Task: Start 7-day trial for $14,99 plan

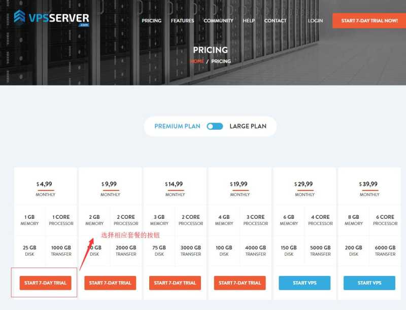Action: (x=175, y=283)
